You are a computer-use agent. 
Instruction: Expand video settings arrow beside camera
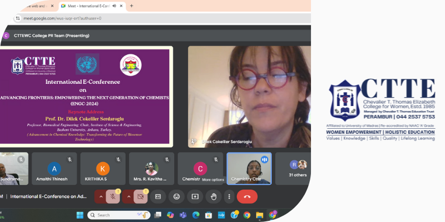pos(128,196)
